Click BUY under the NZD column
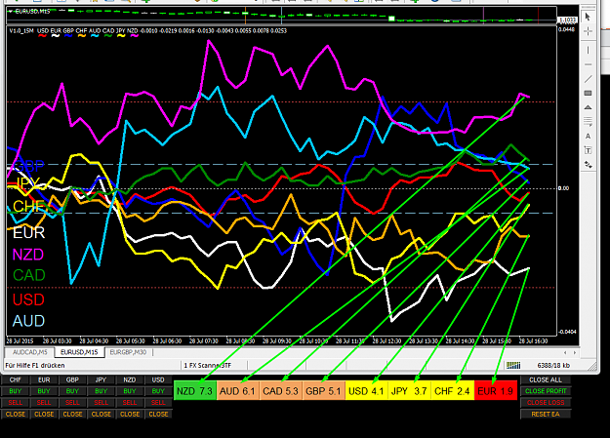610x438 pixels. (x=130, y=391)
